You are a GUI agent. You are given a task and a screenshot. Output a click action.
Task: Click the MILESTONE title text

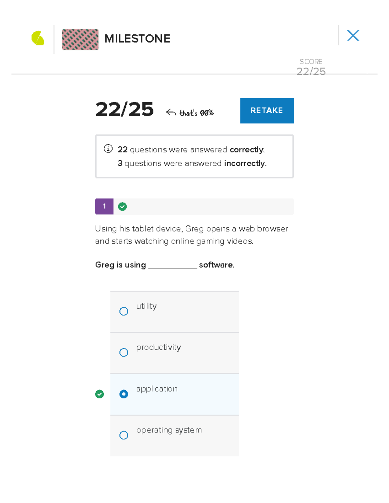coord(136,39)
